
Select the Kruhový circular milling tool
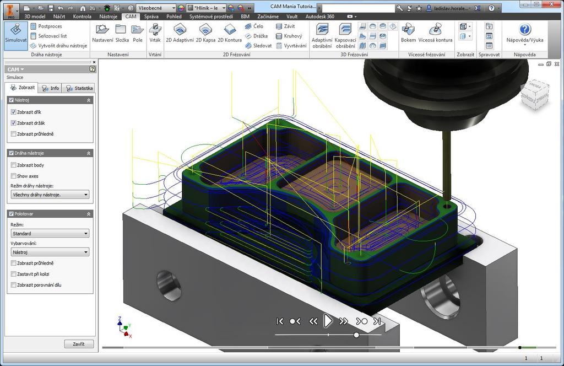(289, 36)
